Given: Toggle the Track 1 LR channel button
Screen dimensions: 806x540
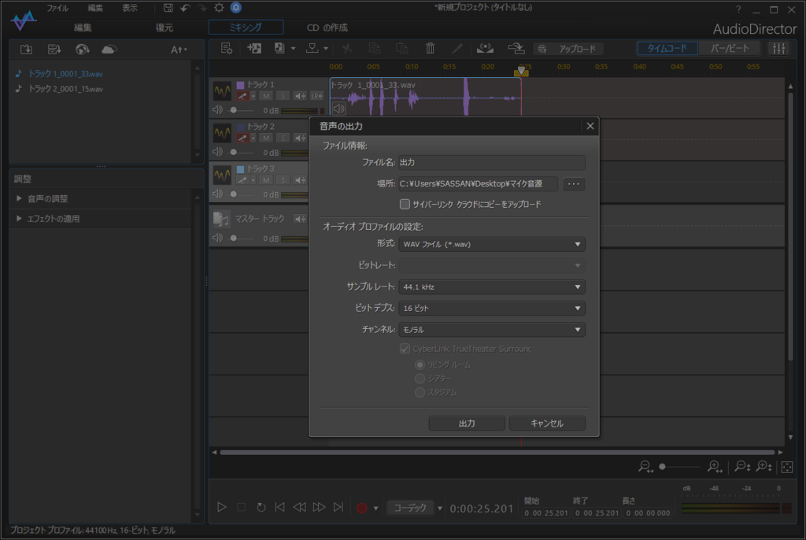Looking at the screenshot, I should [x=316, y=96].
